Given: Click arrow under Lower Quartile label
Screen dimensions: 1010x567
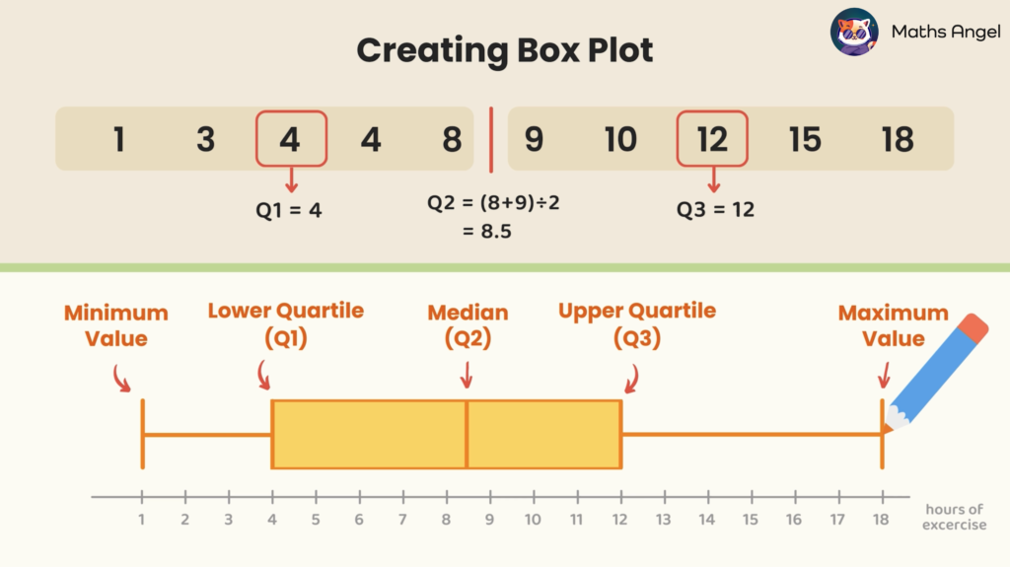Looking at the screenshot, I should pyautogui.click(x=263, y=375).
